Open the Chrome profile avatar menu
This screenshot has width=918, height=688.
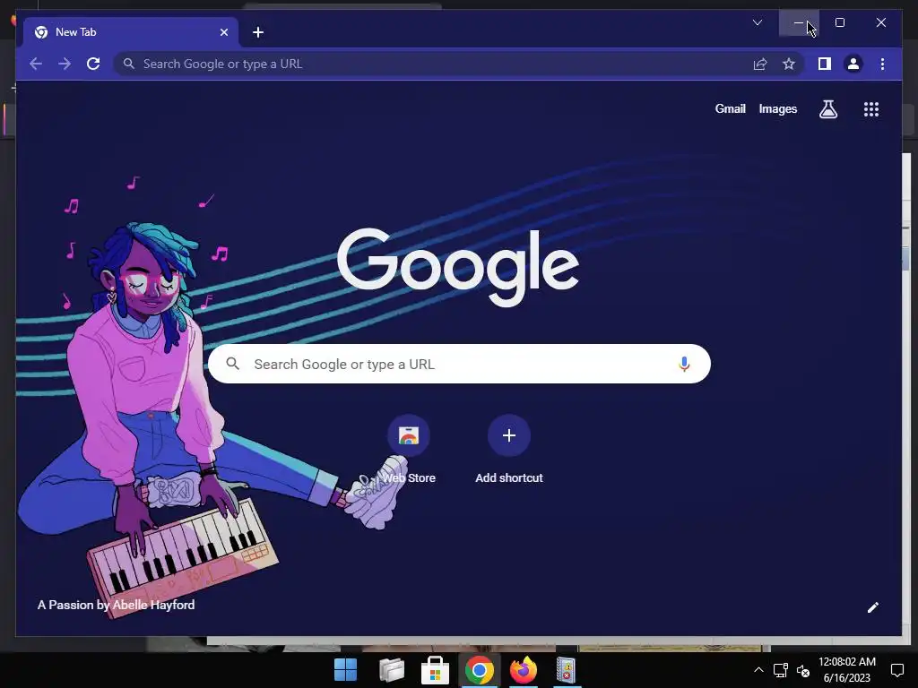tap(853, 64)
